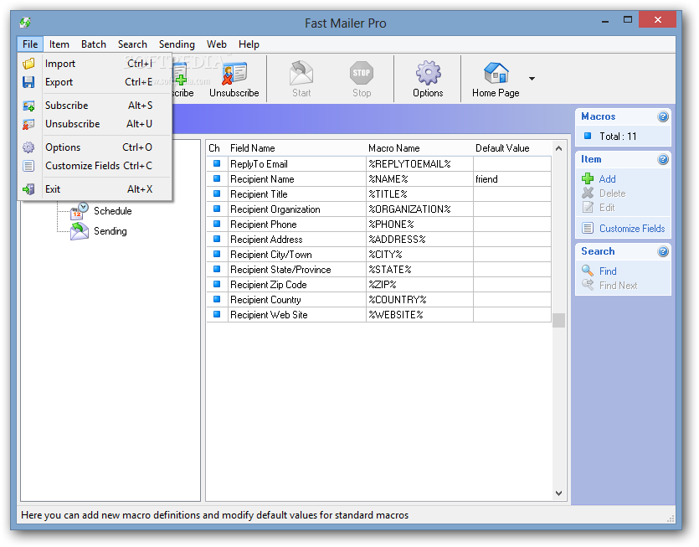699x547 pixels.
Task: Select the Schedule calendar icon in tree
Action: (x=80, y=210)
